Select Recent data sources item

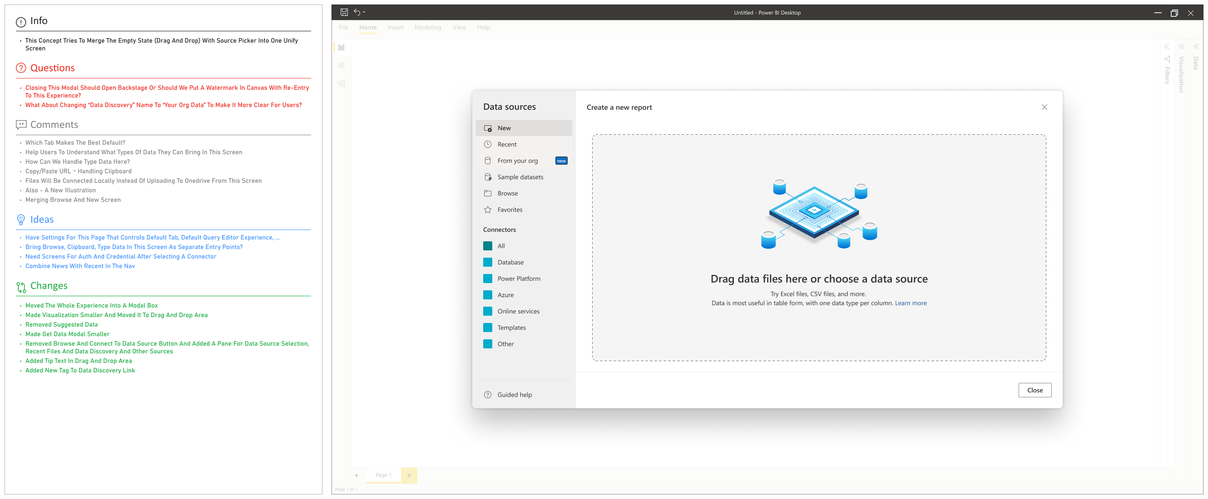[507, 144]
